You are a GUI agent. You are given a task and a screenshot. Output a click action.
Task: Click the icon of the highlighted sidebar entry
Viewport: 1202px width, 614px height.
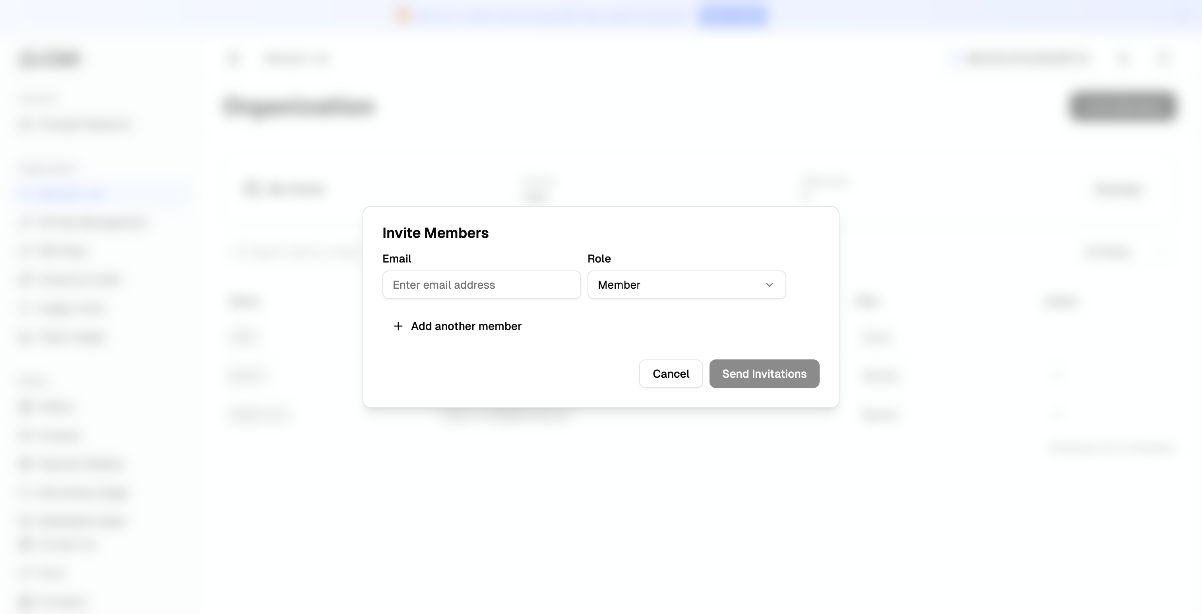click(x=28, y=193)
